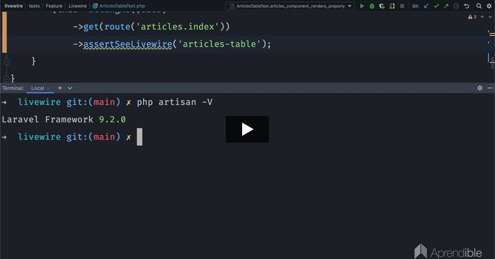Click the php artisan -V command
This screenshot has width=495, height=259.
(175, 102)
